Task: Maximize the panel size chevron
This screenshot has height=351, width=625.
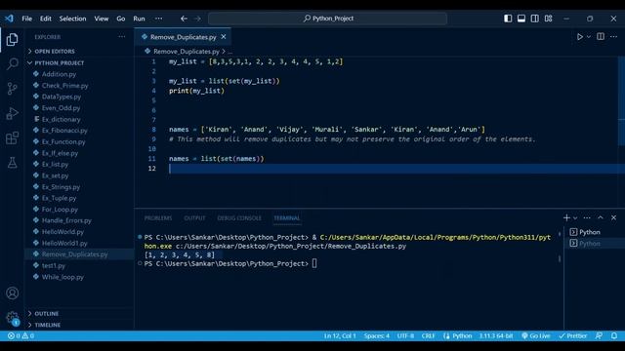Action: click(x=601, y=217)
